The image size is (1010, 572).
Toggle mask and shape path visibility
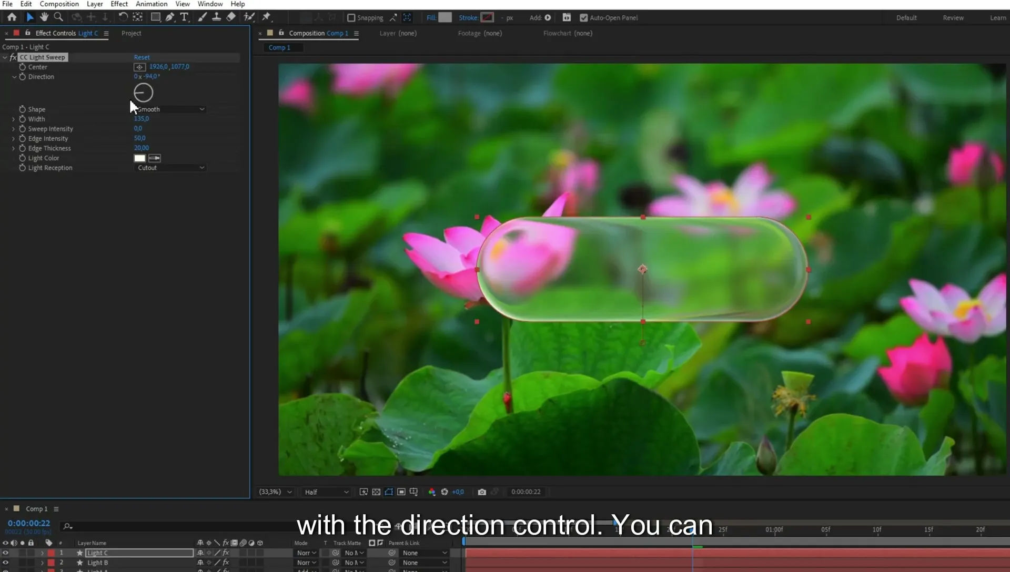coord(389,492)
